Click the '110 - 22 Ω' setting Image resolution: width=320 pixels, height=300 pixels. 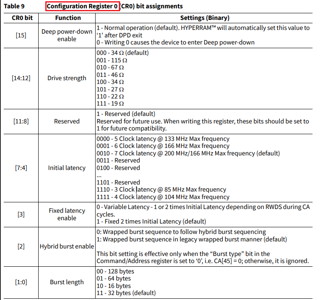[110, 96]
